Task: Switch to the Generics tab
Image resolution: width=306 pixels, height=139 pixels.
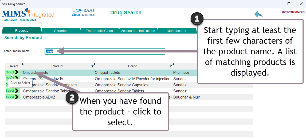Action: pyautogui.click(x=61, y=31)
